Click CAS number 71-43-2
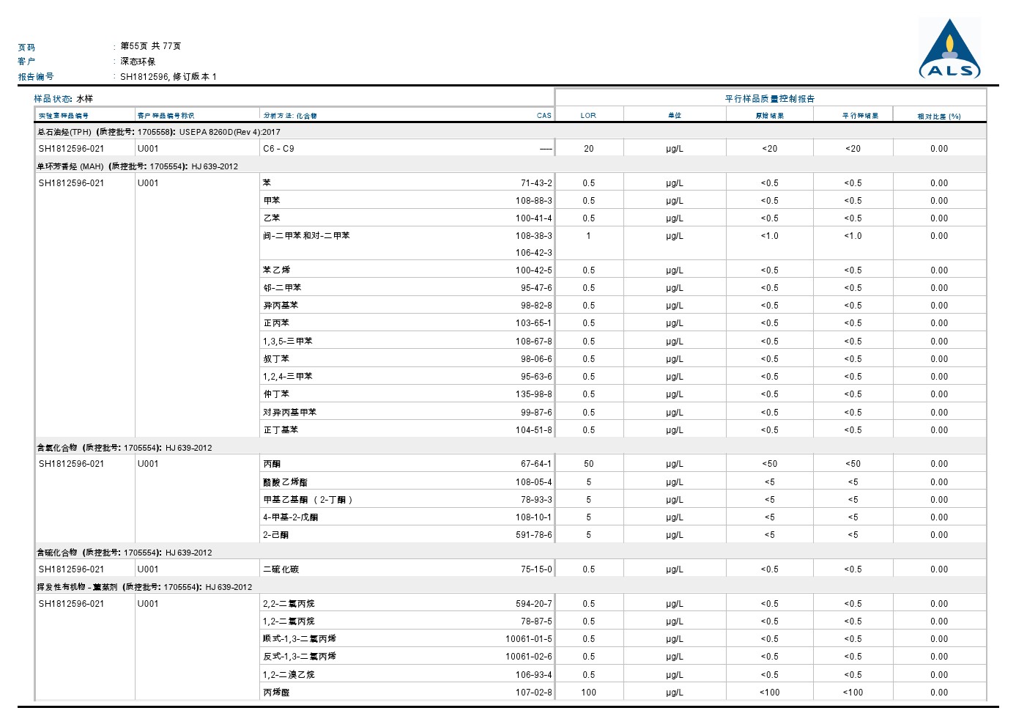 click(x=536, y=183)
